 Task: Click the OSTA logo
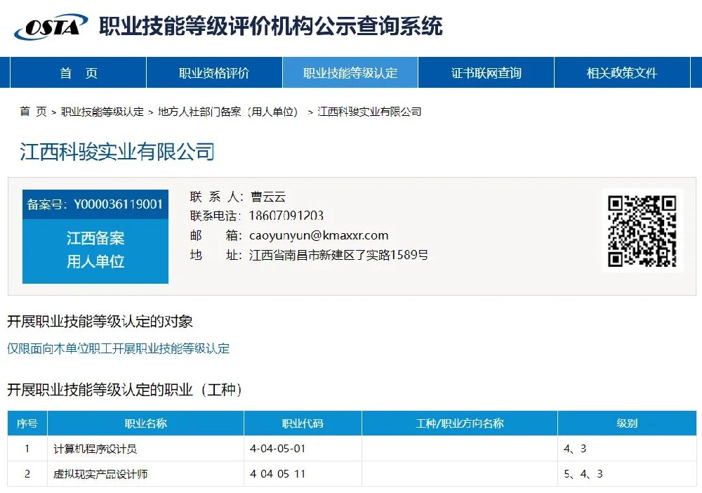tap(51, 27)
